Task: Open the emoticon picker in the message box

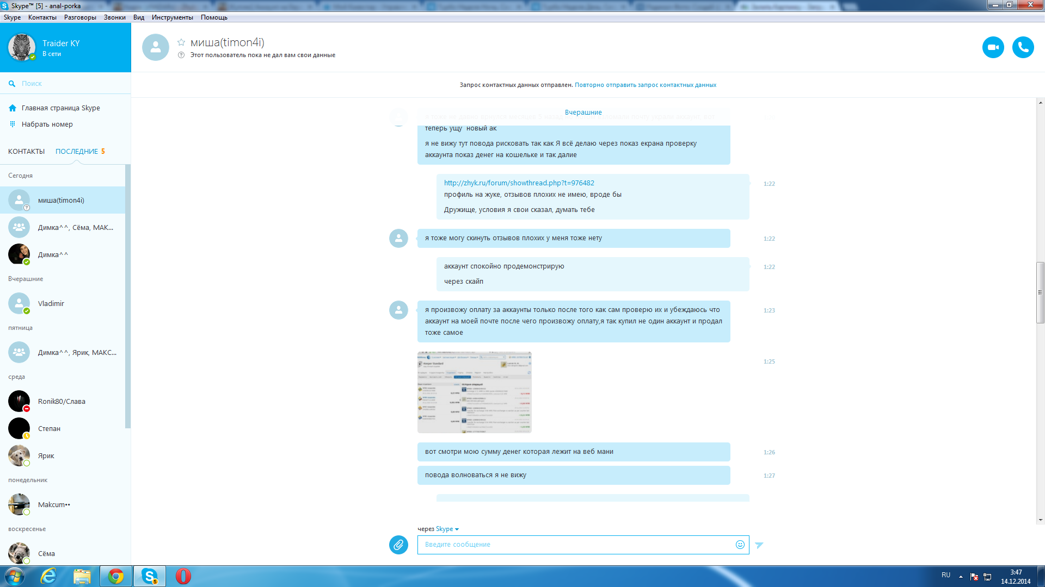Action: point(740,545)
